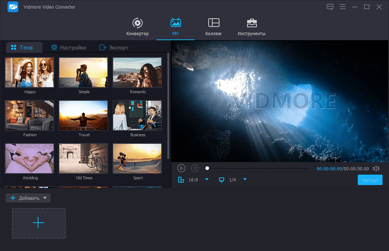Choose the Wedding theme thumbnail
The width and height of the screenshot is (389, 251).
[29, 158]
